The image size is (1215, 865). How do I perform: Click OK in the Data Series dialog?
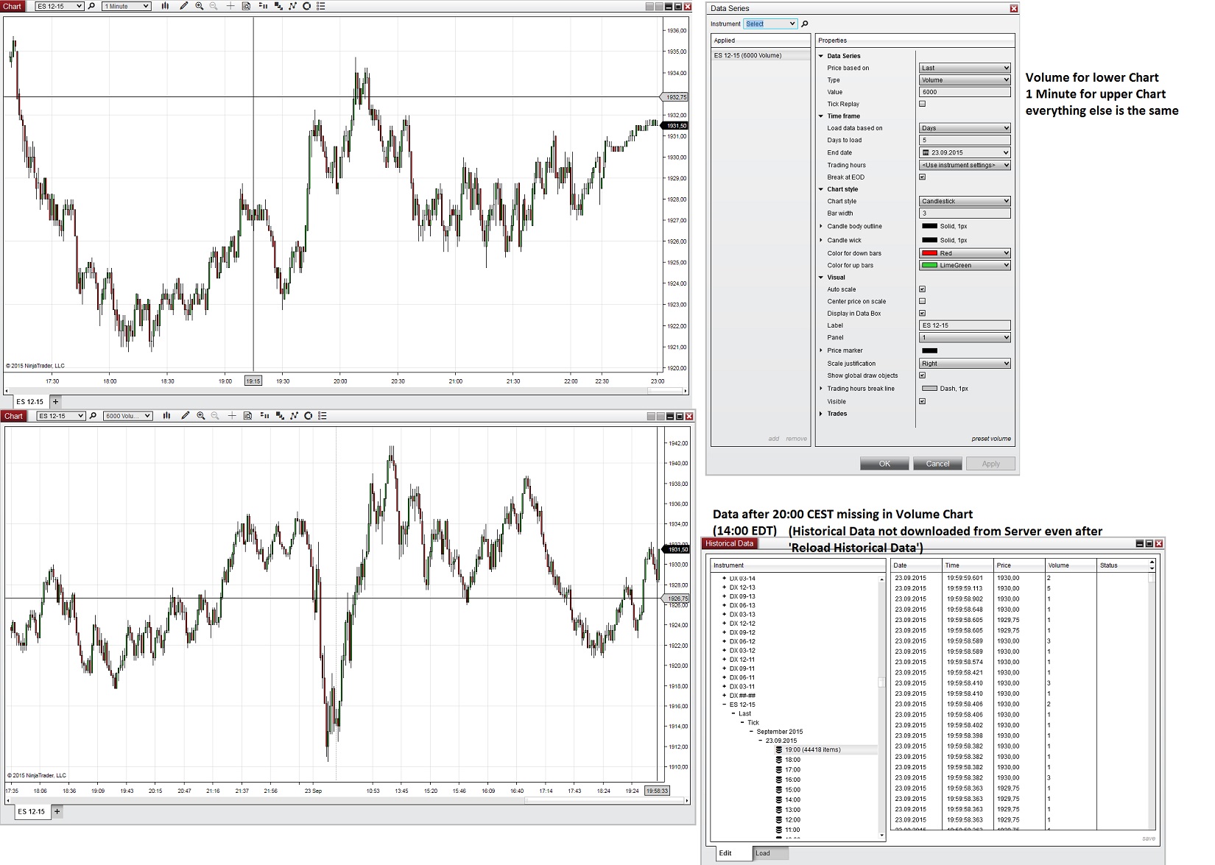click(x=884, y=464)
